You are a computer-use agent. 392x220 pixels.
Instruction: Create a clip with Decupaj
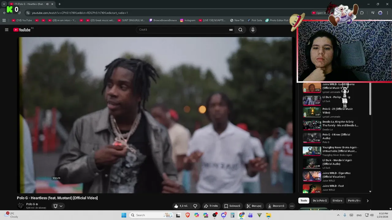click(254, 206)
